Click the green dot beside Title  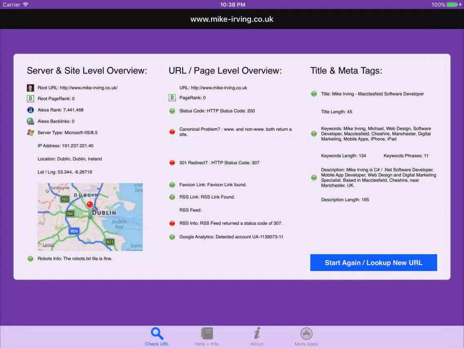[x=314, y=94]
